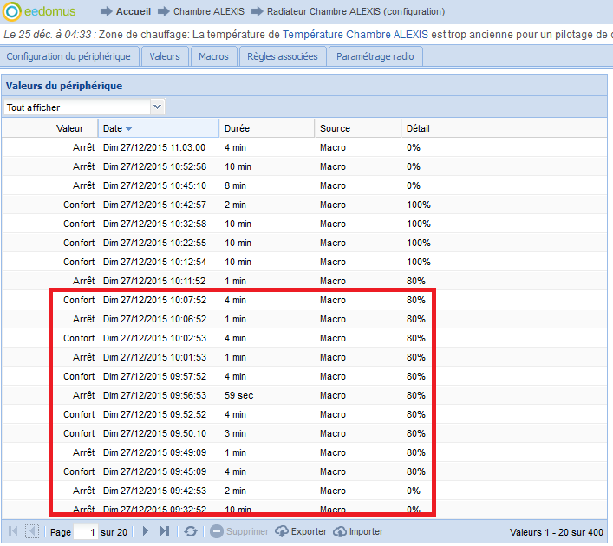Select row dated 27/12/2015 09:42:53

(304, 492)
